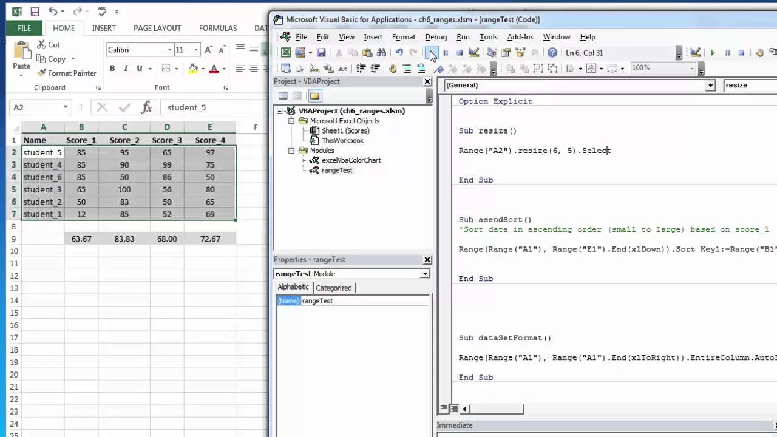Click the red Font Color button
This screenshot has height=437, width=777.
[x=214, y=69]
